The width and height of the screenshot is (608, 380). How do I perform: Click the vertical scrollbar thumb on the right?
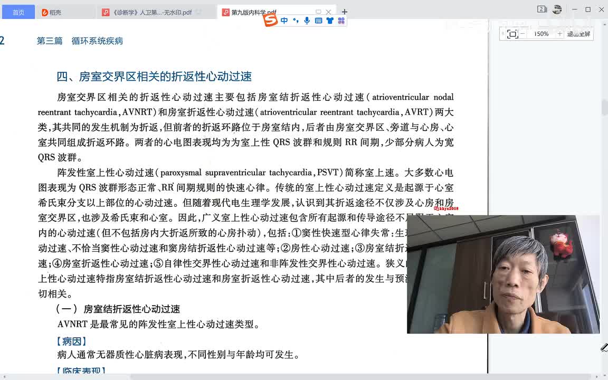pyautogui.click(x=604, y=107)
